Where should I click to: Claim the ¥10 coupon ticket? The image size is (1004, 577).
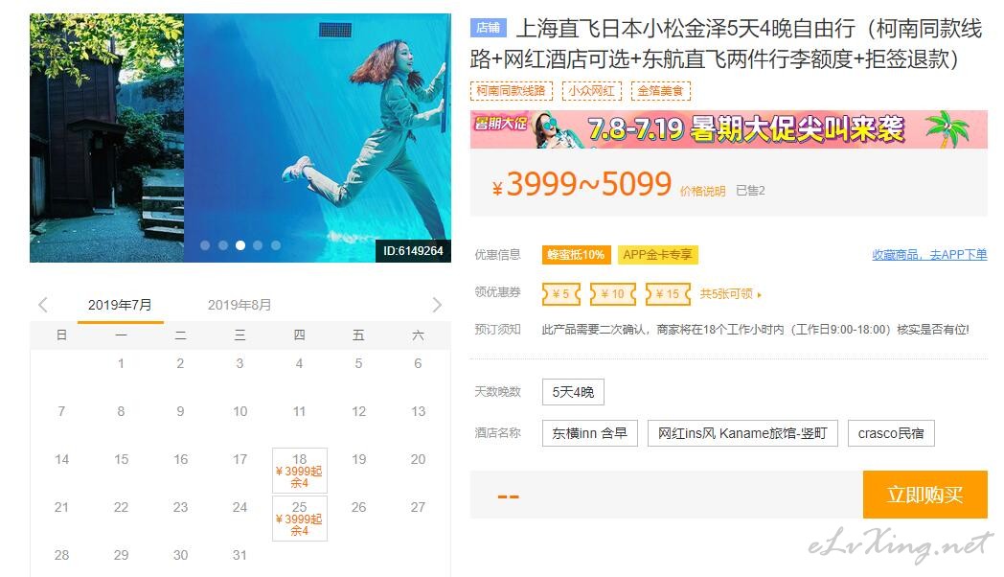pos(613,294)
